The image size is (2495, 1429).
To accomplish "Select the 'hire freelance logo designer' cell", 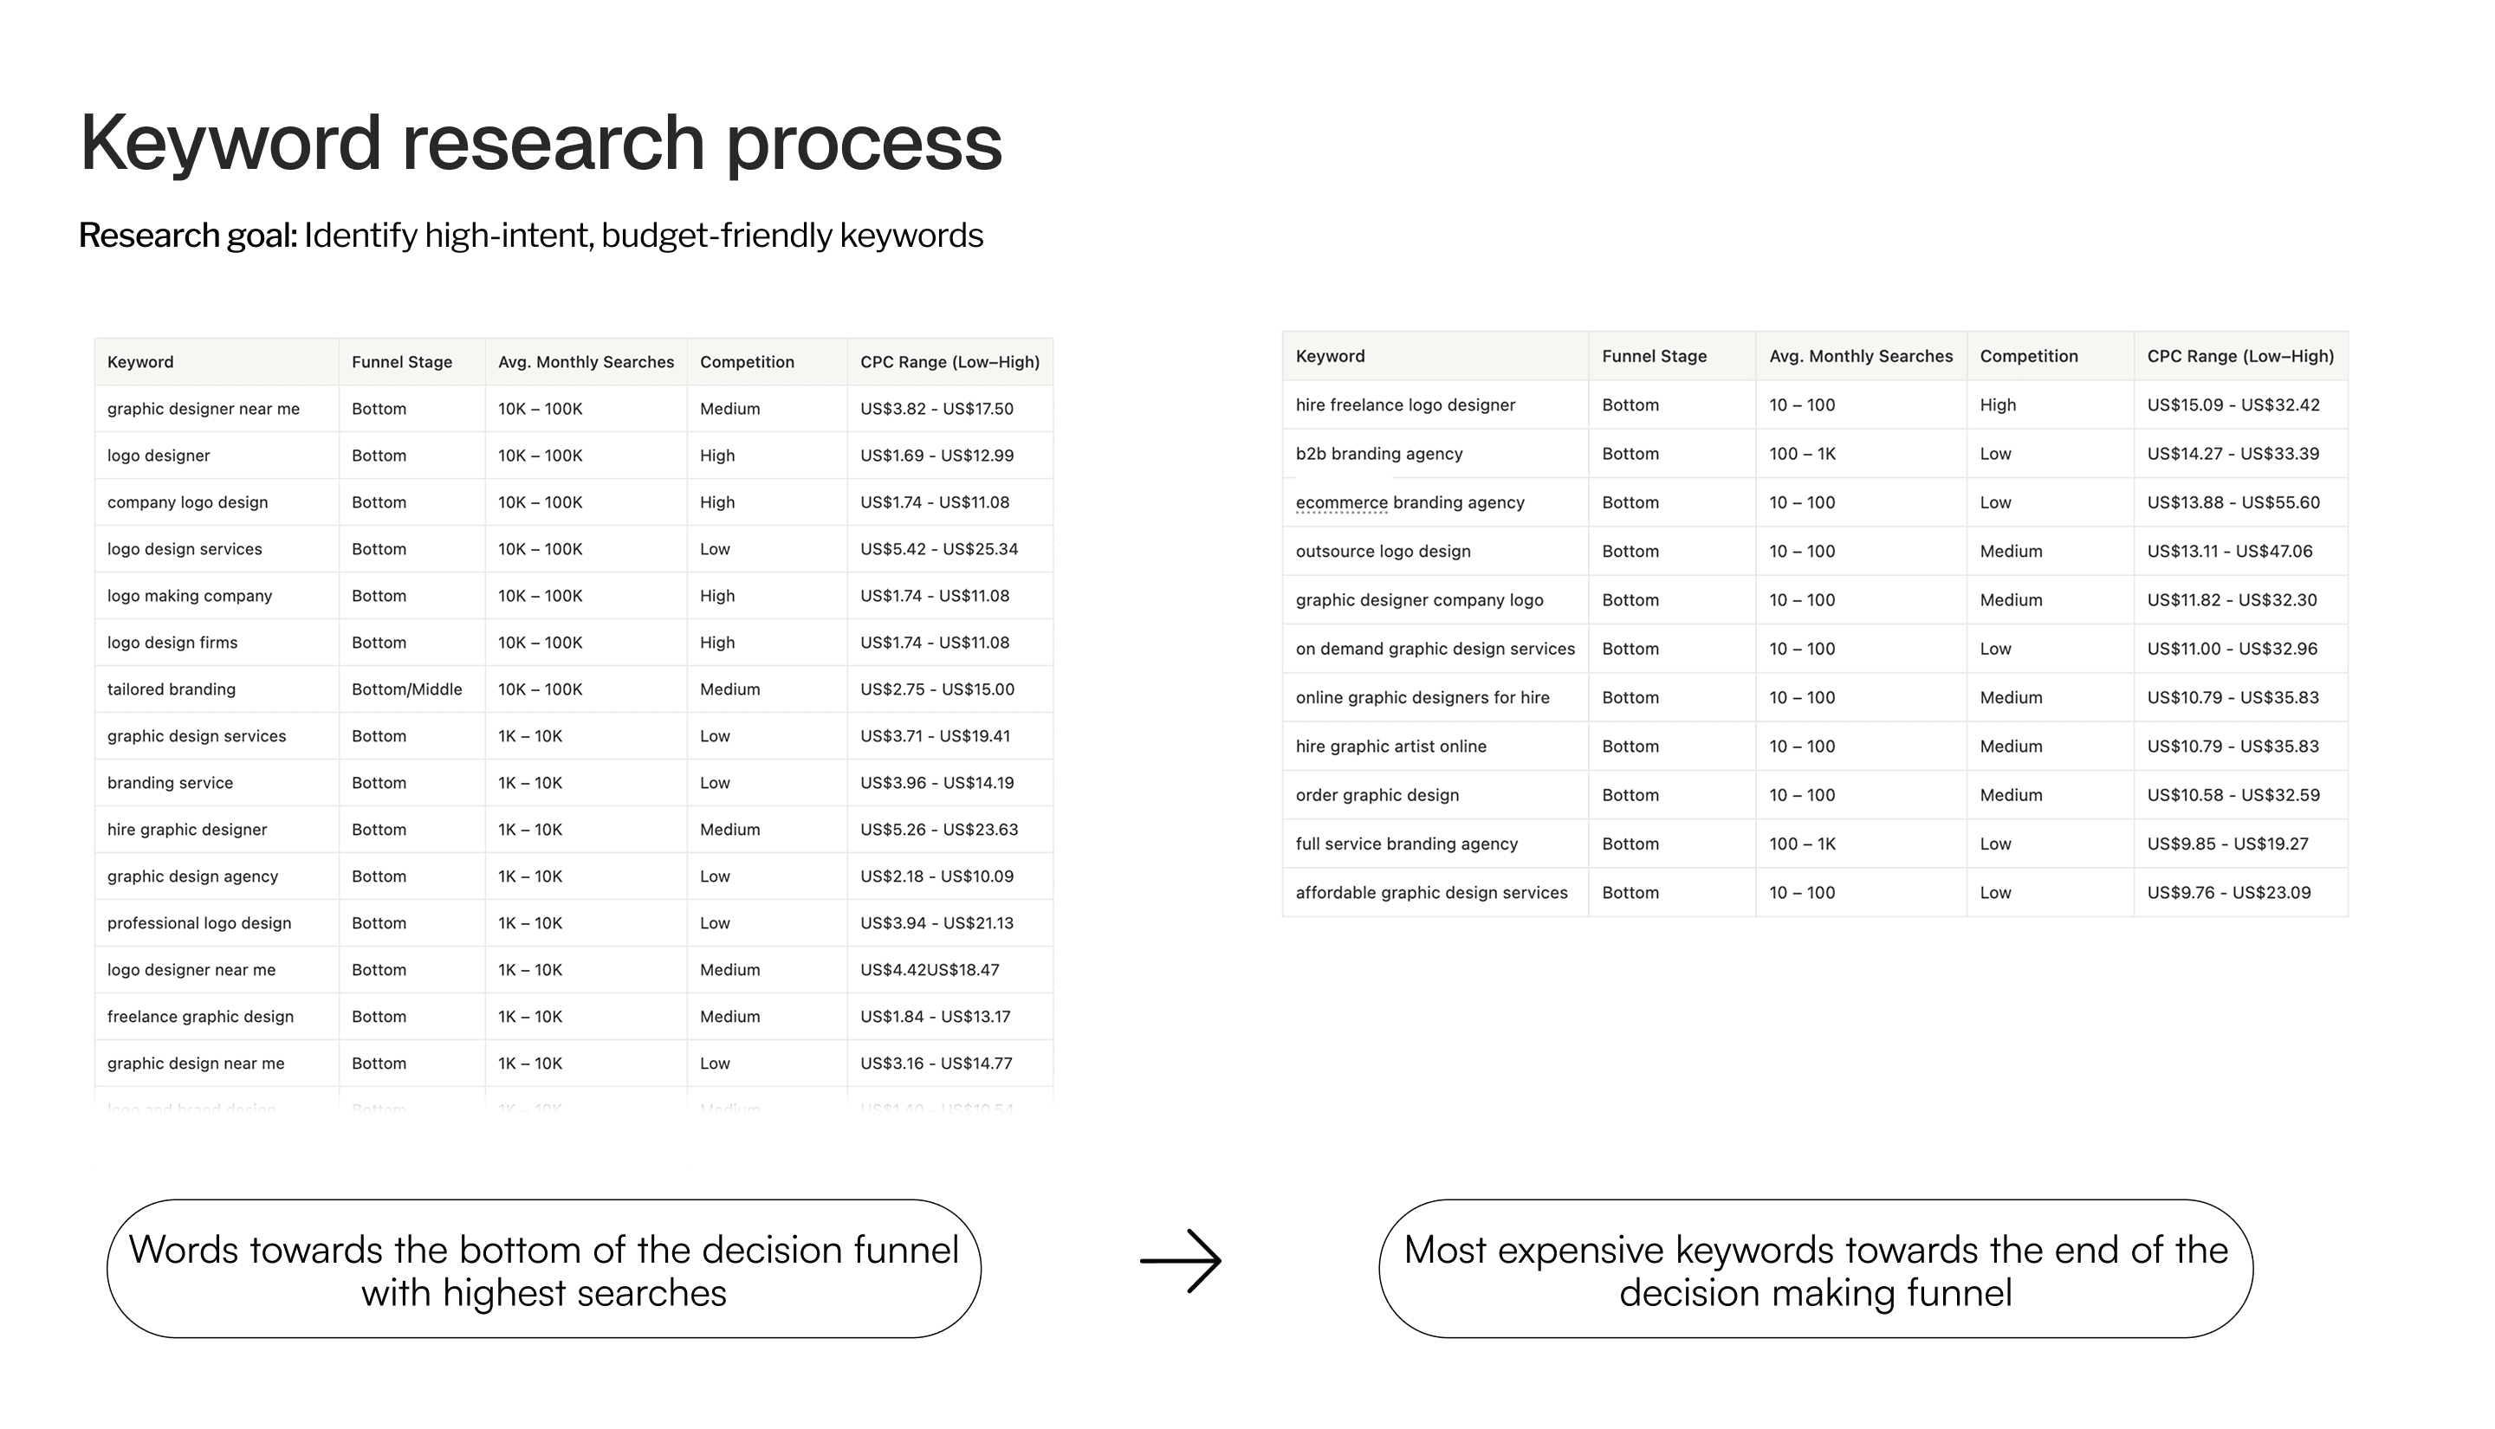I will pyautogui.click(x=1404, y=405).
